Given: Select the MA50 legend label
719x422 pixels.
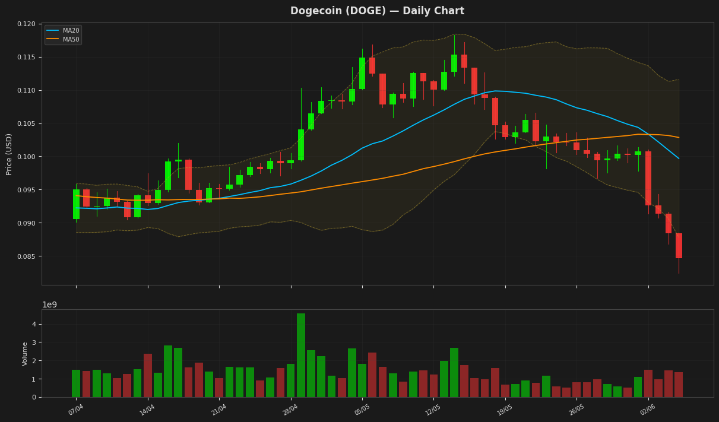Looking at the screenshot, I should click(71, 39).
